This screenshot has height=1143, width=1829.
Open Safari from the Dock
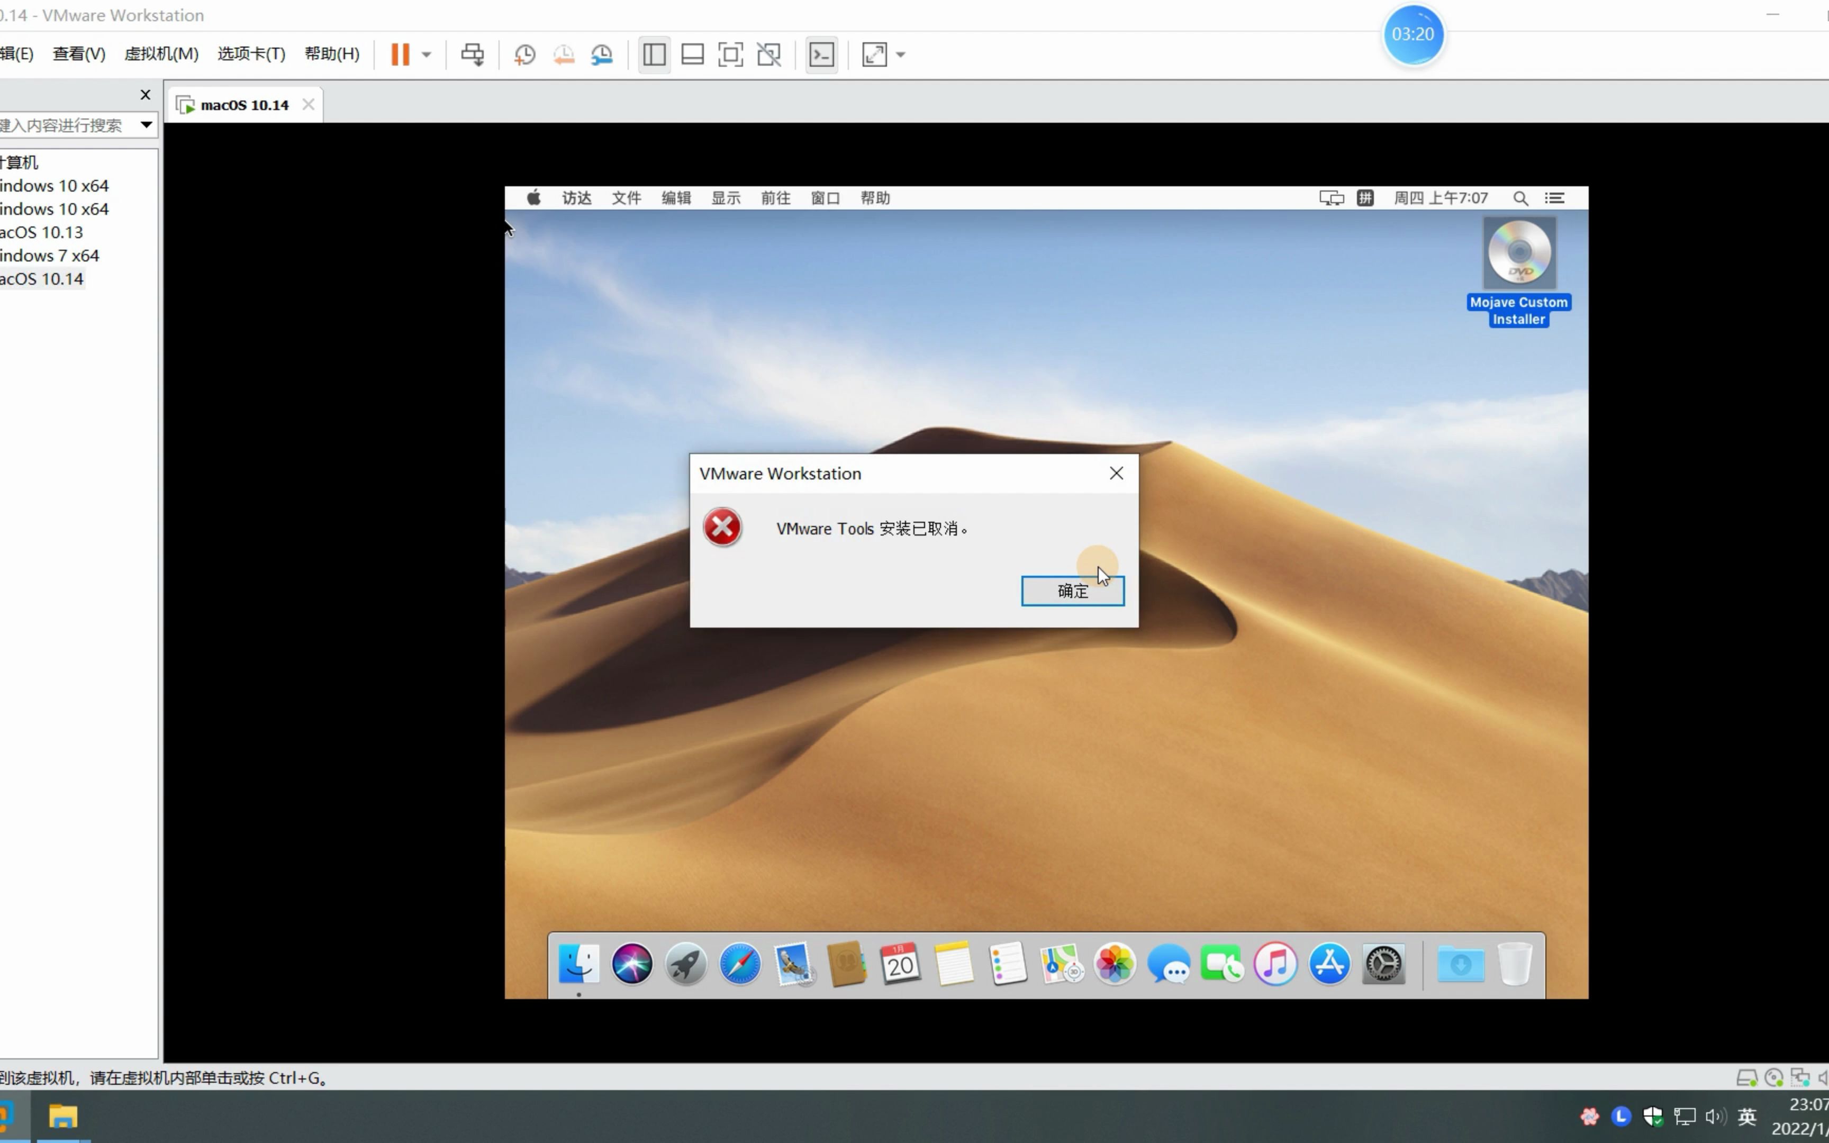tap(740, 964)
